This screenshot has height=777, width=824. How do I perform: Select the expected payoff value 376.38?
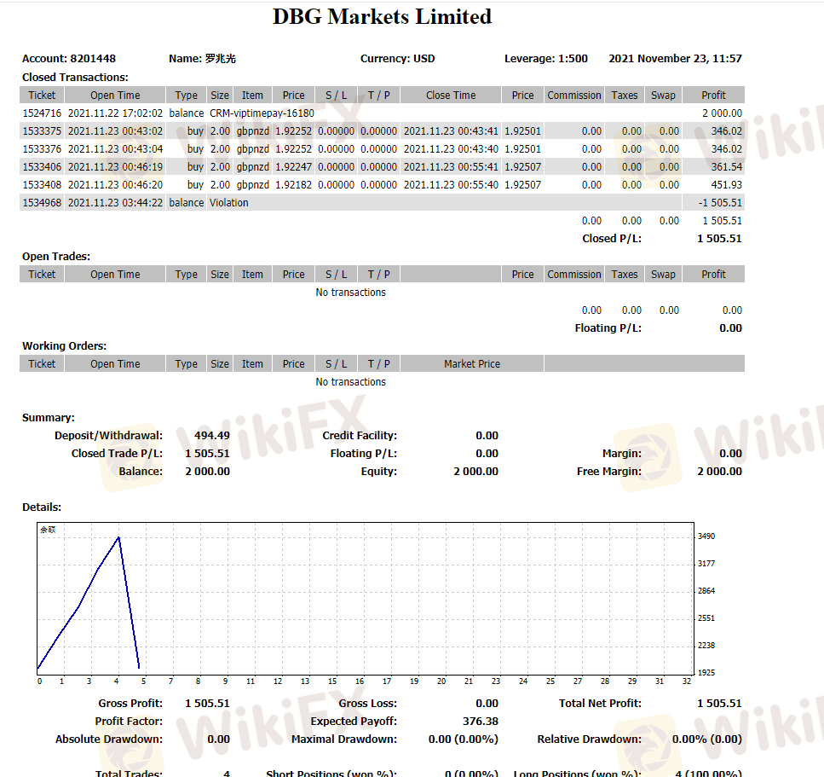tap(481, 722)
